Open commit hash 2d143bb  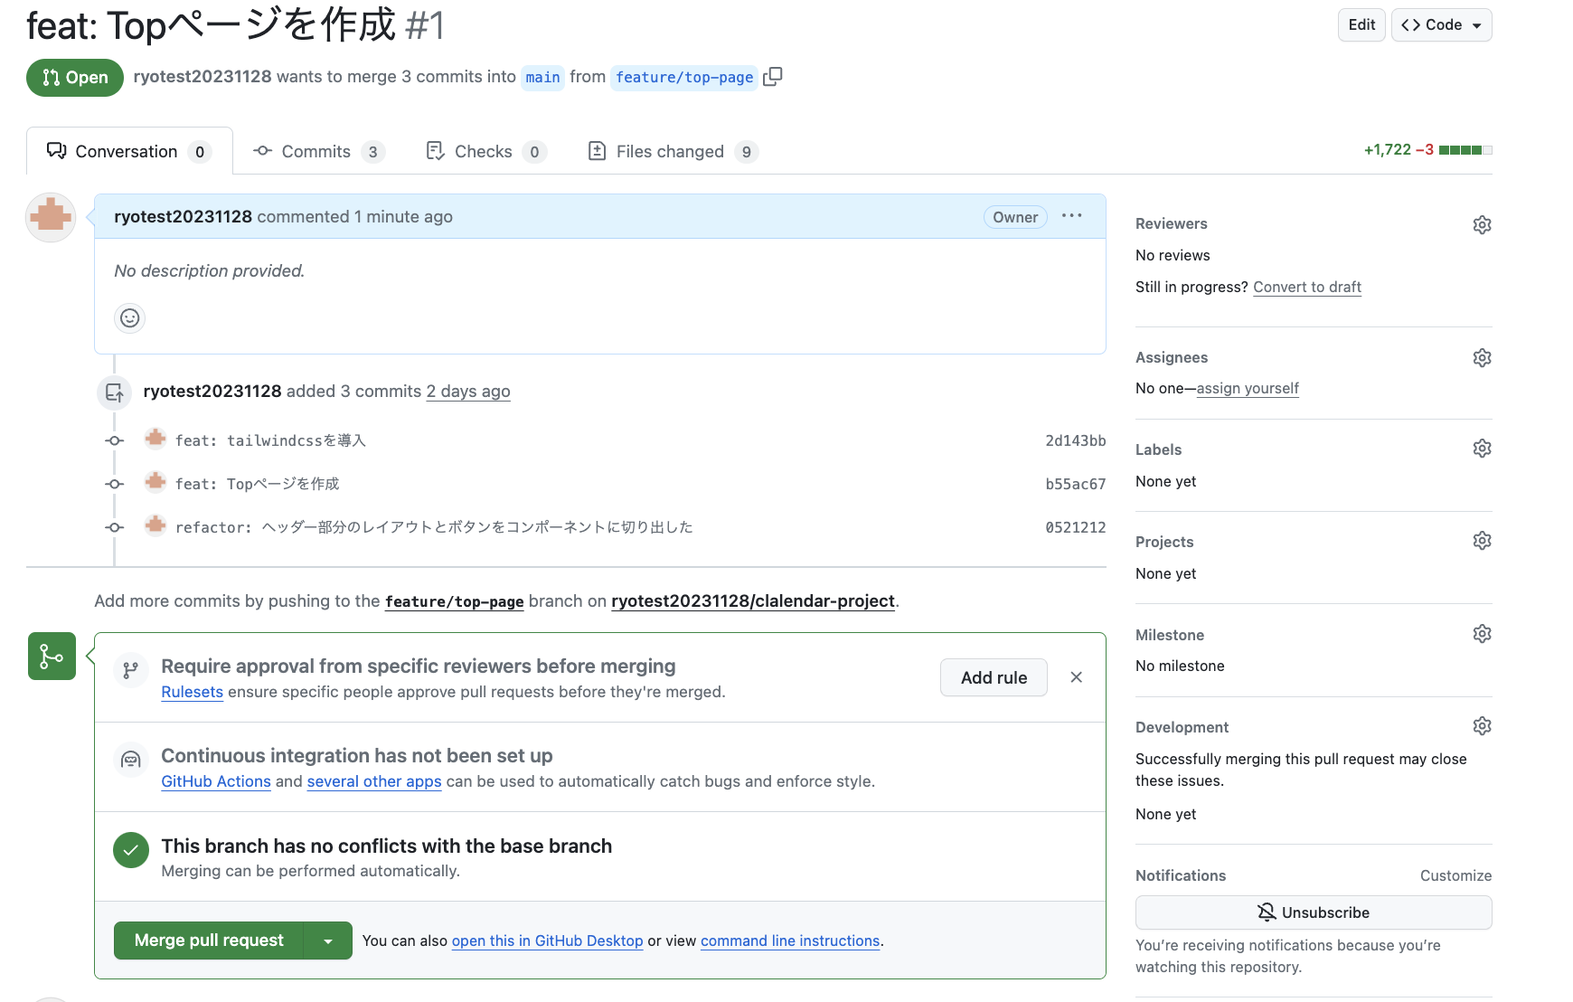[1075, 440]
